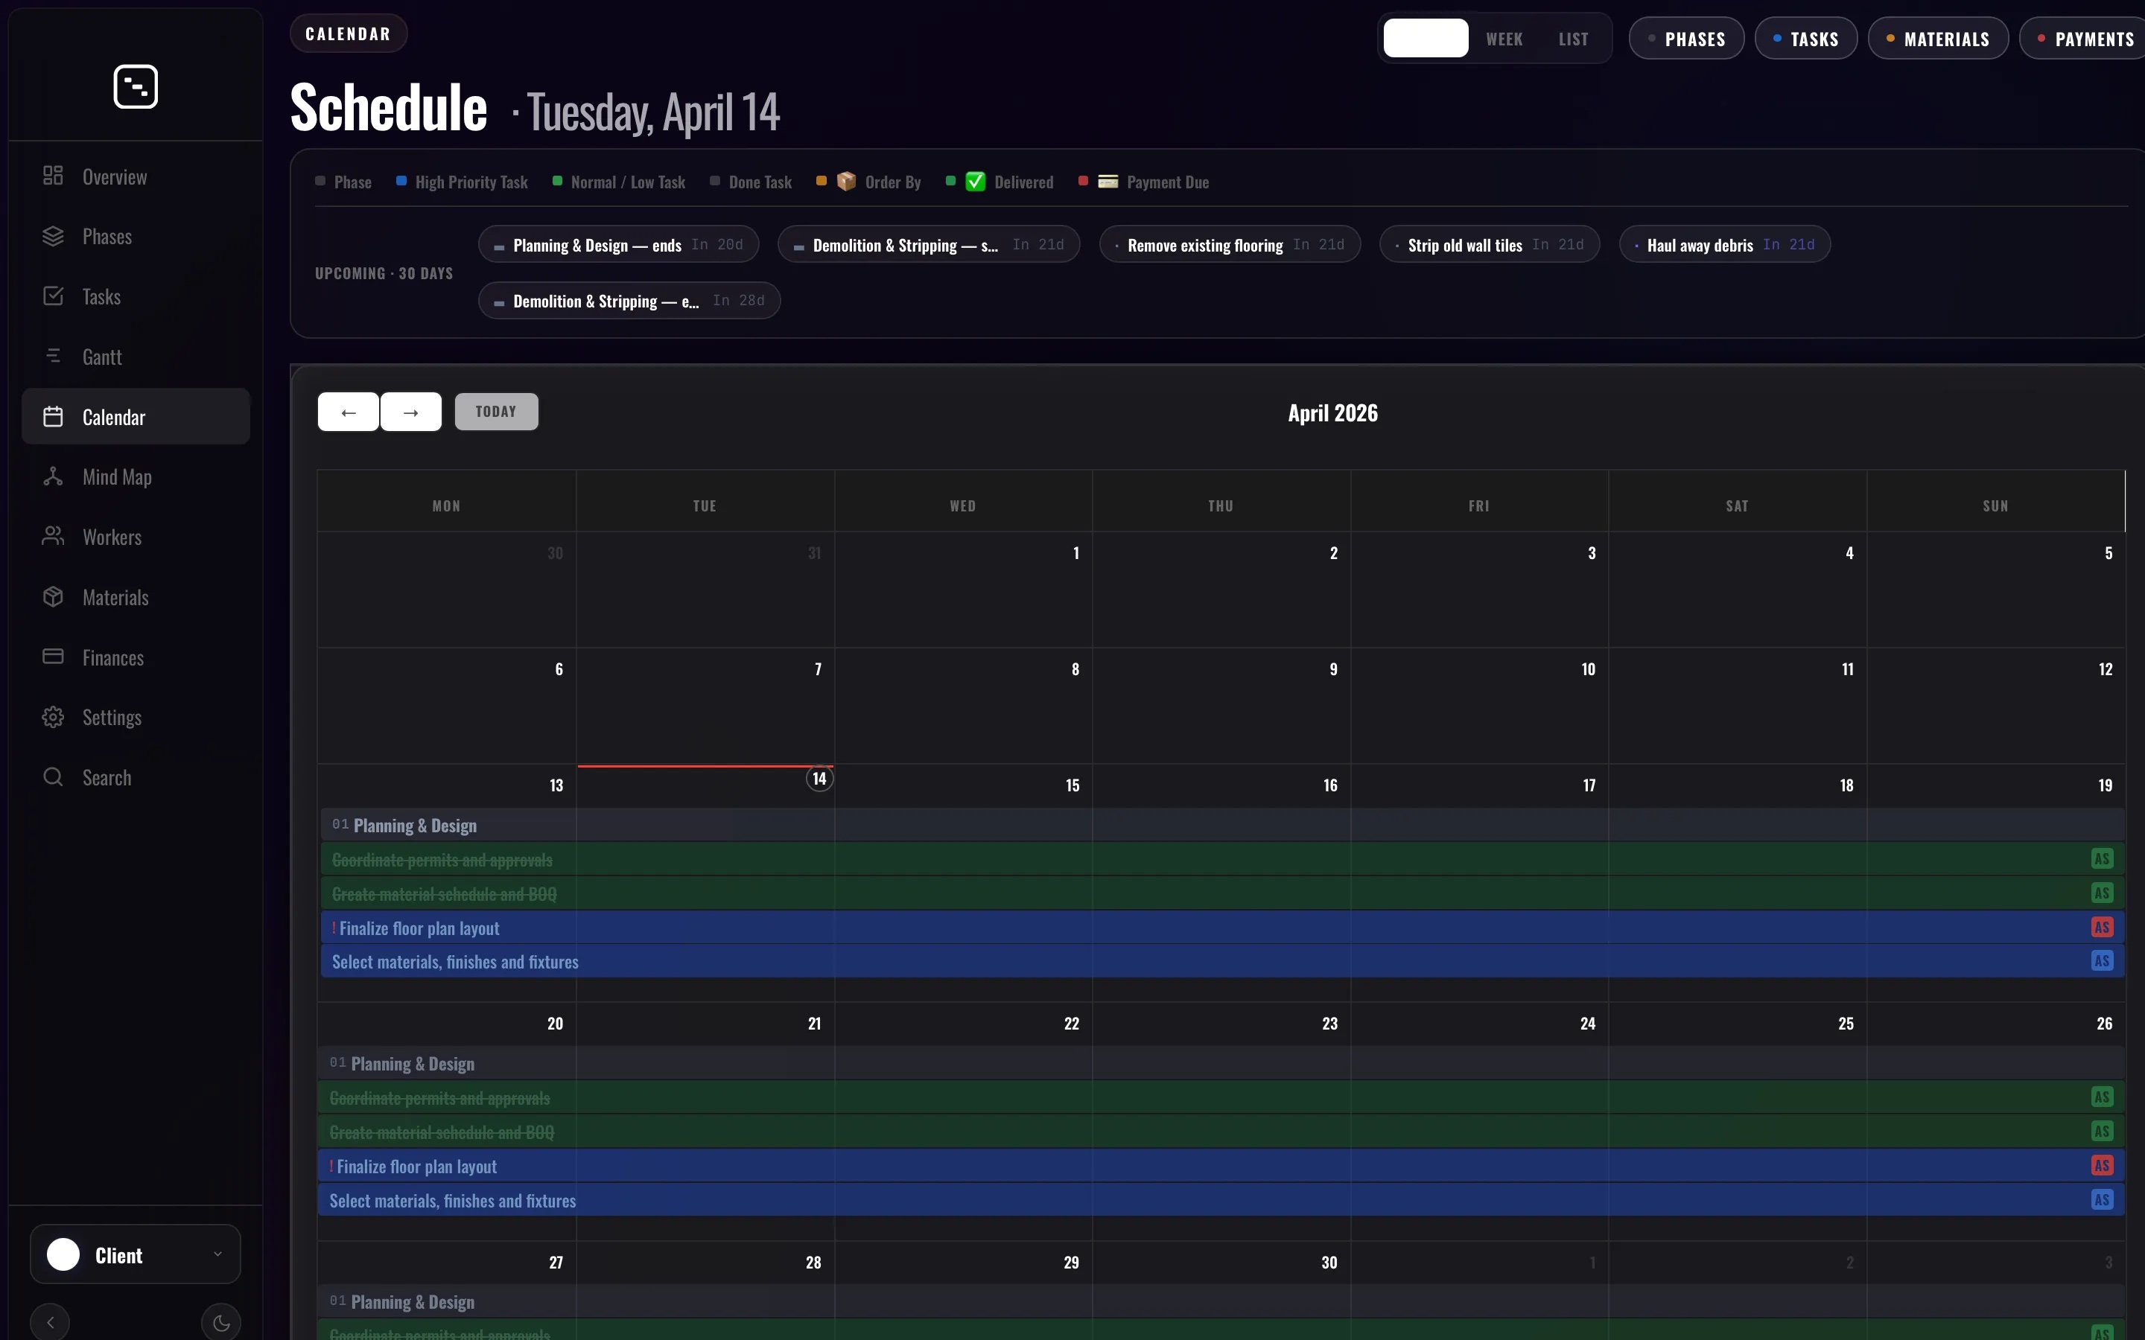
Task: Open Settings gear icon in sidebar
Action: point(53,717)
